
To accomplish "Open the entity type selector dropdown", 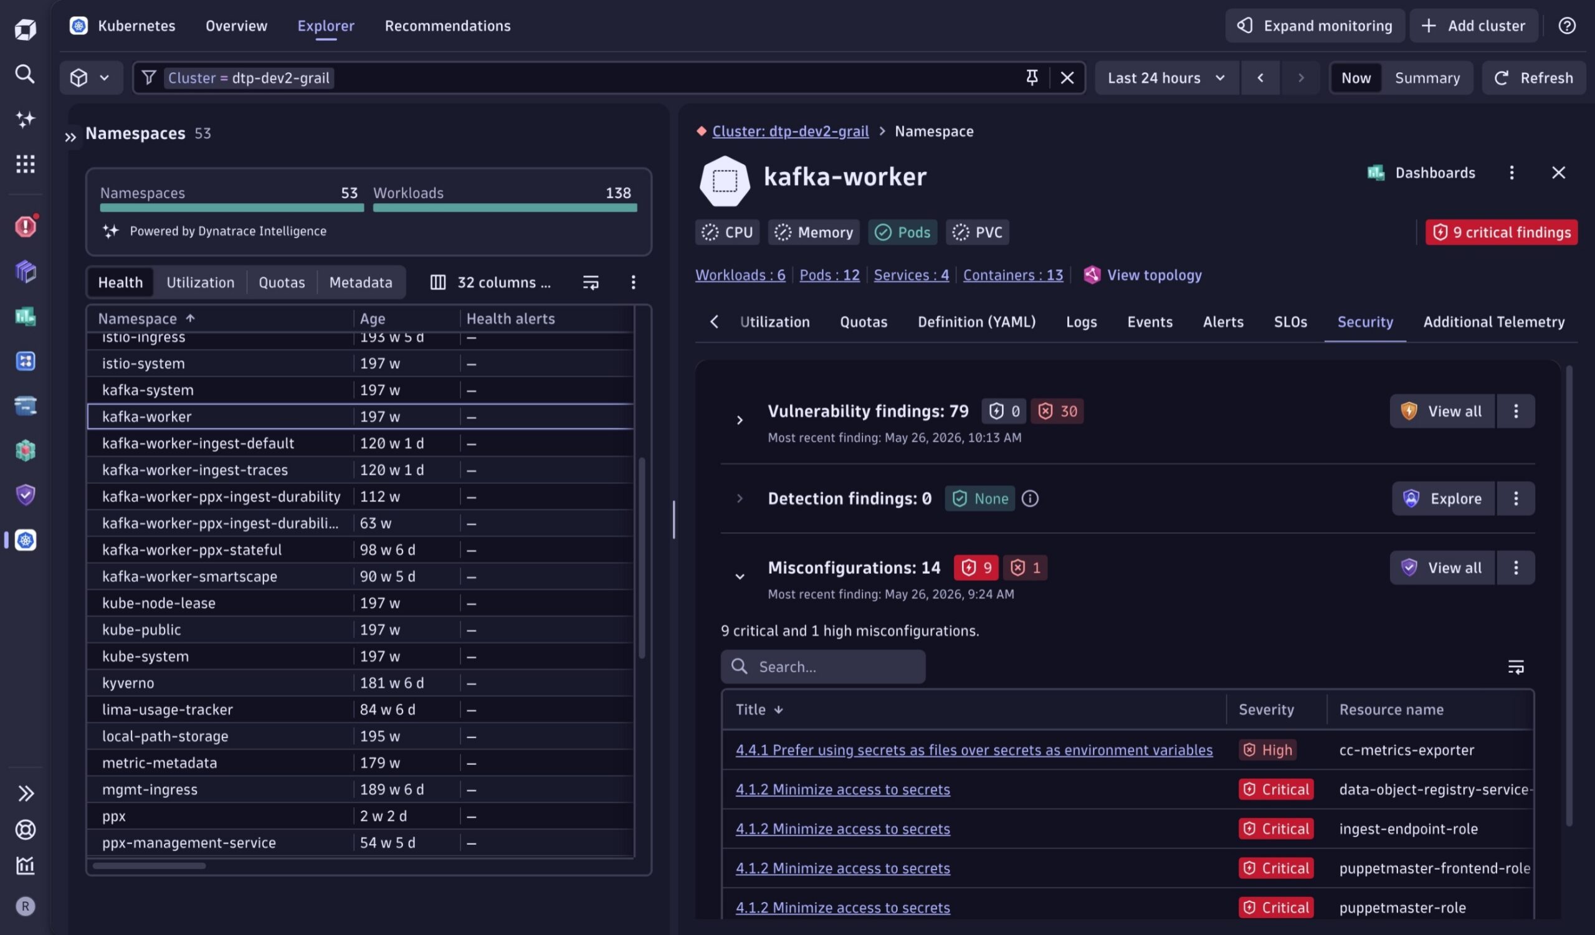I will (x=91, y=78).
